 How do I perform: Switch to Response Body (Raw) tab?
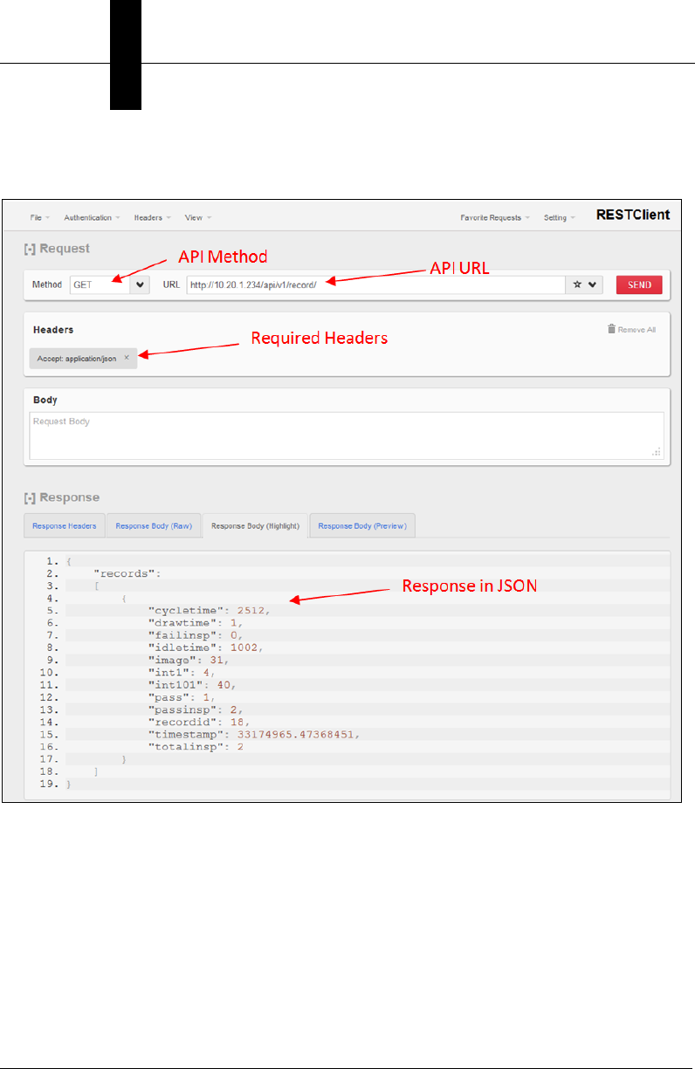click(x=154, y=526)
